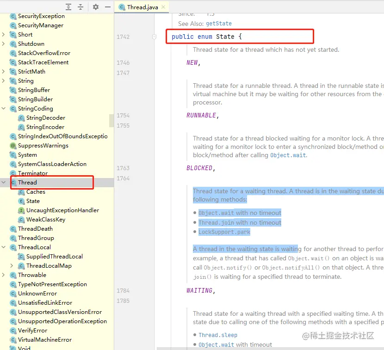The height and width of the screenshot is (350, 384).
Task: Switch to the Thread.java editor tab
Action: pyautogui.click(x=142, y=7)
